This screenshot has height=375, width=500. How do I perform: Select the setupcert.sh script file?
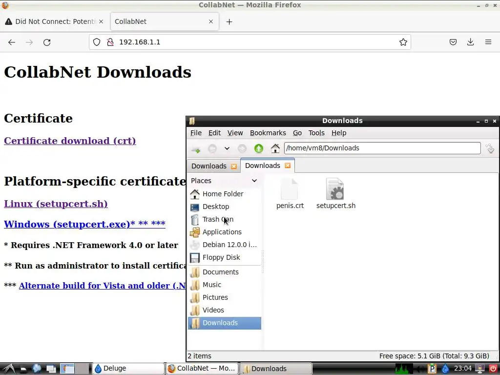point(335,189)
